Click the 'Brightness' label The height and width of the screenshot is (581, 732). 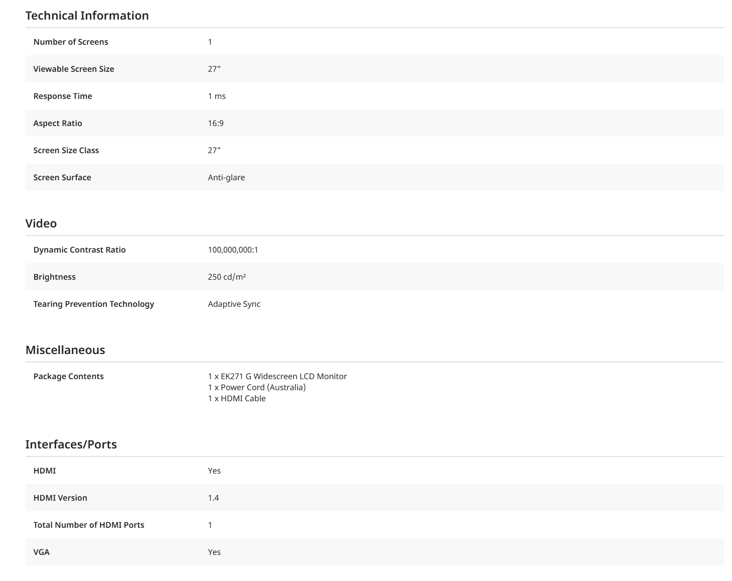click(55, 277)
